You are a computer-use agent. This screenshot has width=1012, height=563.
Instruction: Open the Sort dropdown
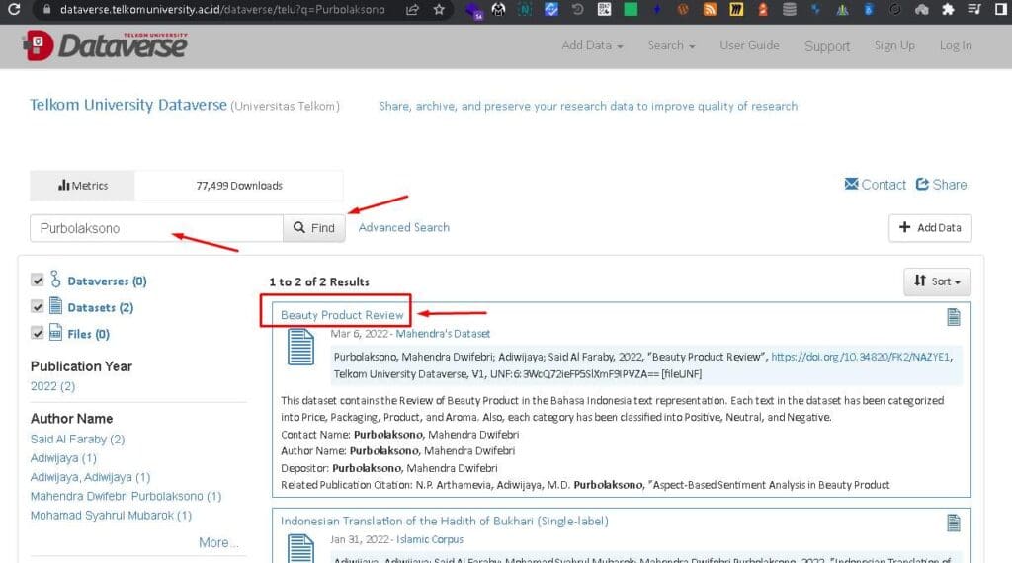[937, 281]
